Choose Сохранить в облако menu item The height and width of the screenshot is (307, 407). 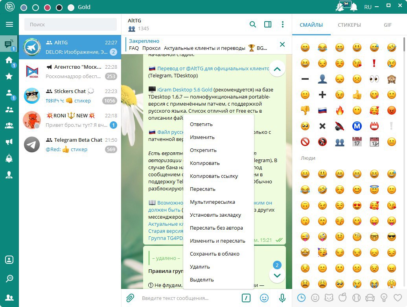219,254
